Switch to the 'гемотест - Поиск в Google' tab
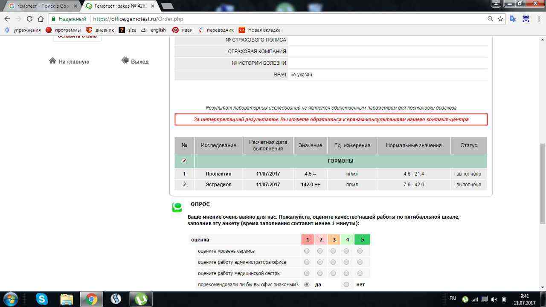The width and height of the screenshot is (546, 307). pyautogui.click(x=43, y=6)
